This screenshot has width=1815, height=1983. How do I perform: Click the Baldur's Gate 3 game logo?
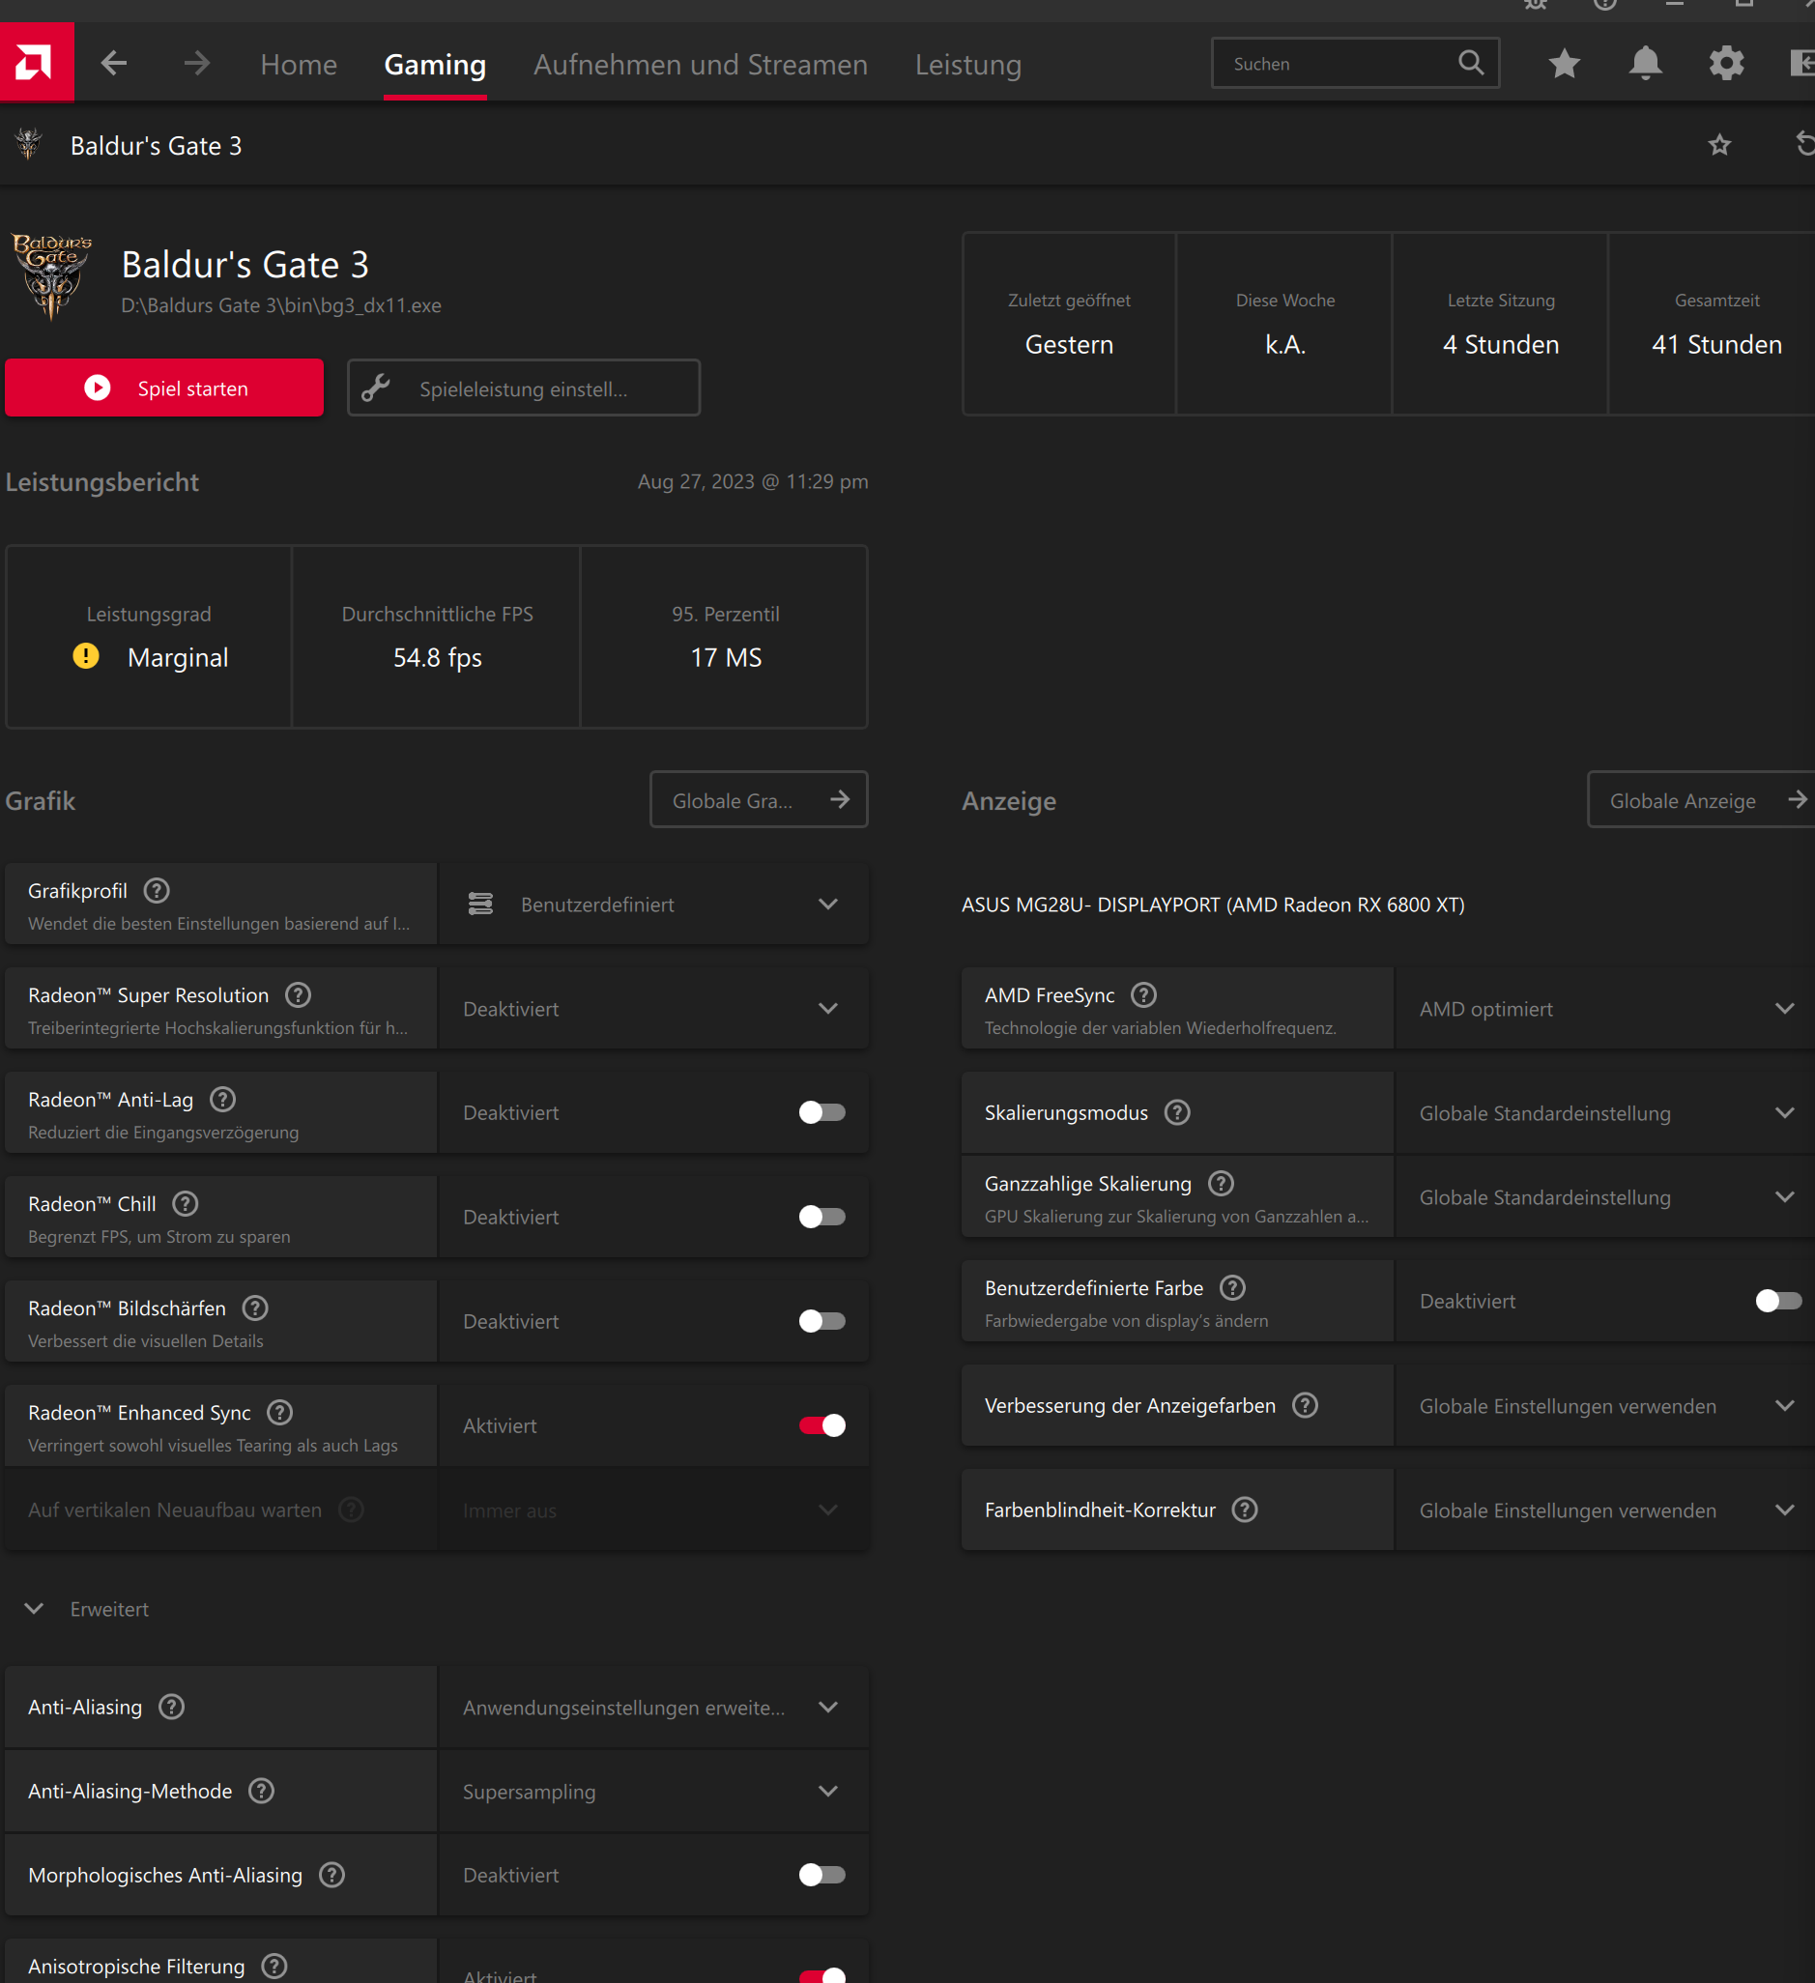(x=51, y=277)
